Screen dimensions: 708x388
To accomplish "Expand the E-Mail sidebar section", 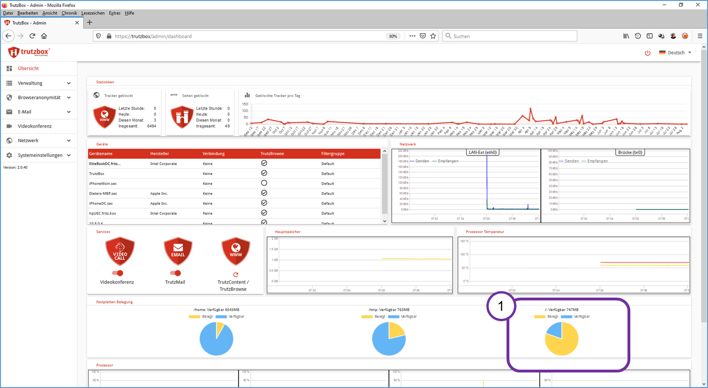I will 39,112.
